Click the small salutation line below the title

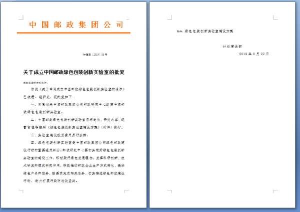pos(35,83)
